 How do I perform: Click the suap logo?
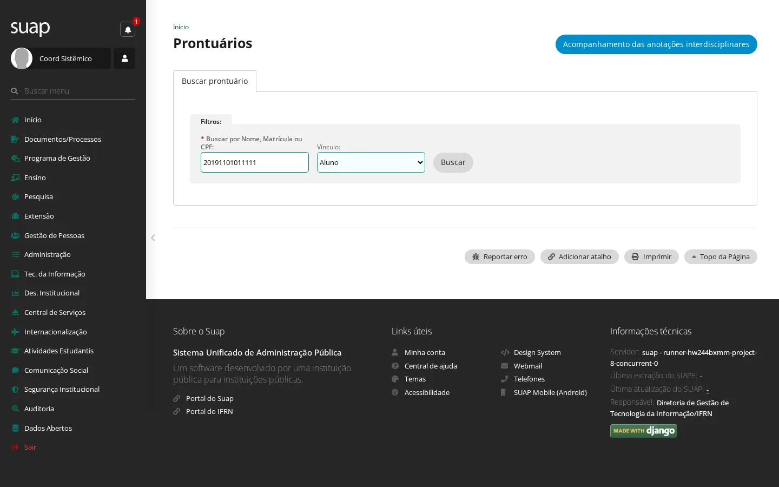pyautogui.click(x=30, y=28)
